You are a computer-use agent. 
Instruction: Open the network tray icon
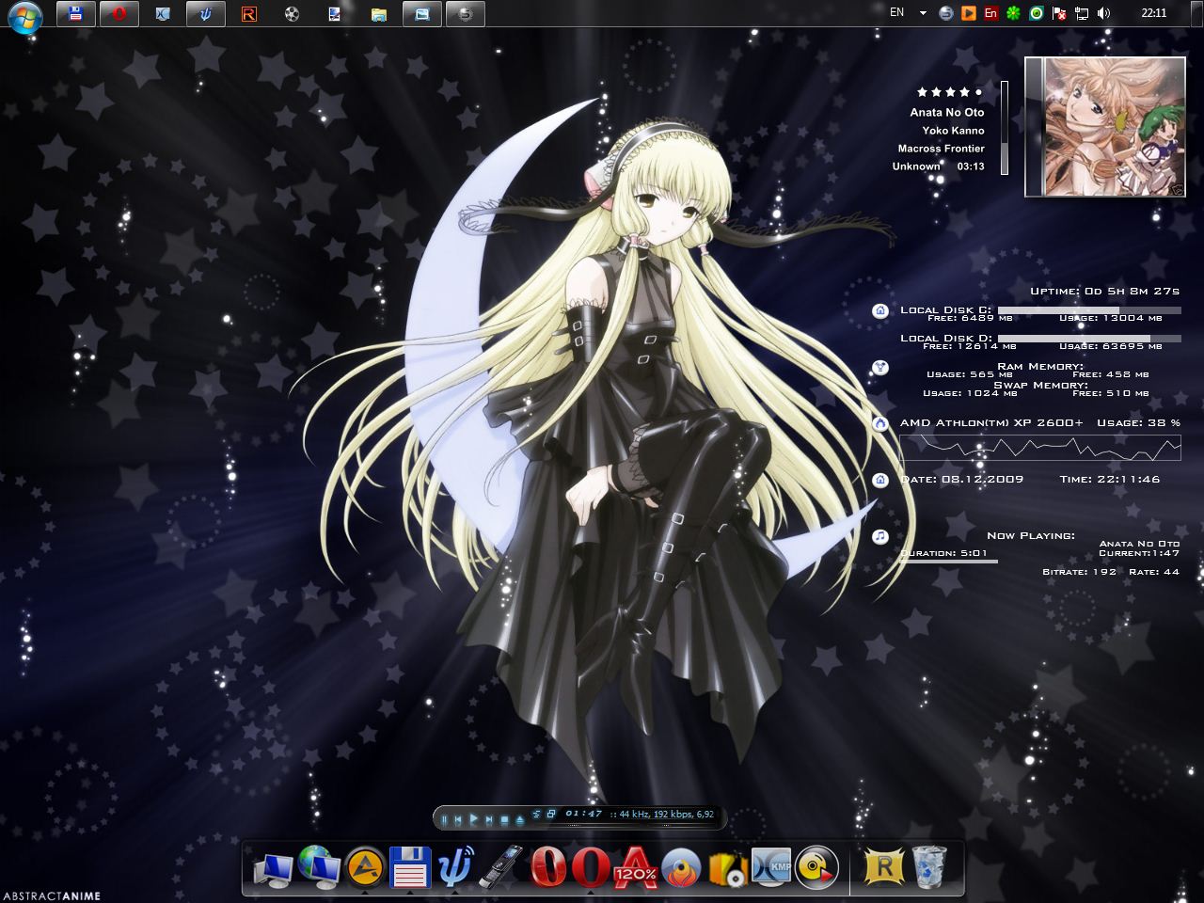click(1082, 13)
